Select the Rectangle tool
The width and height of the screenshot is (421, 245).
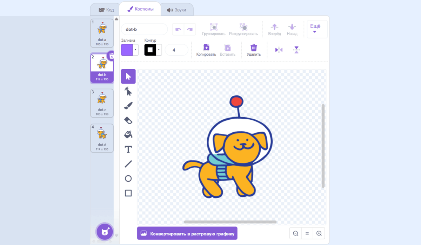(x=128, y=193)
